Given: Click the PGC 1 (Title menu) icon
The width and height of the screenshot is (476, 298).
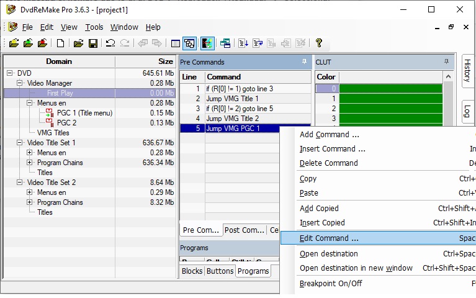Looking at the screenshot, I should (50, 113).
